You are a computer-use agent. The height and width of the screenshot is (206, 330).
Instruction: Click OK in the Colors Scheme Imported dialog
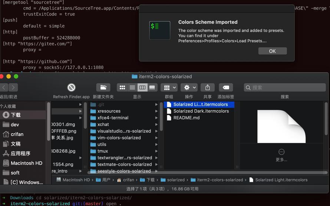click(272, 51)
